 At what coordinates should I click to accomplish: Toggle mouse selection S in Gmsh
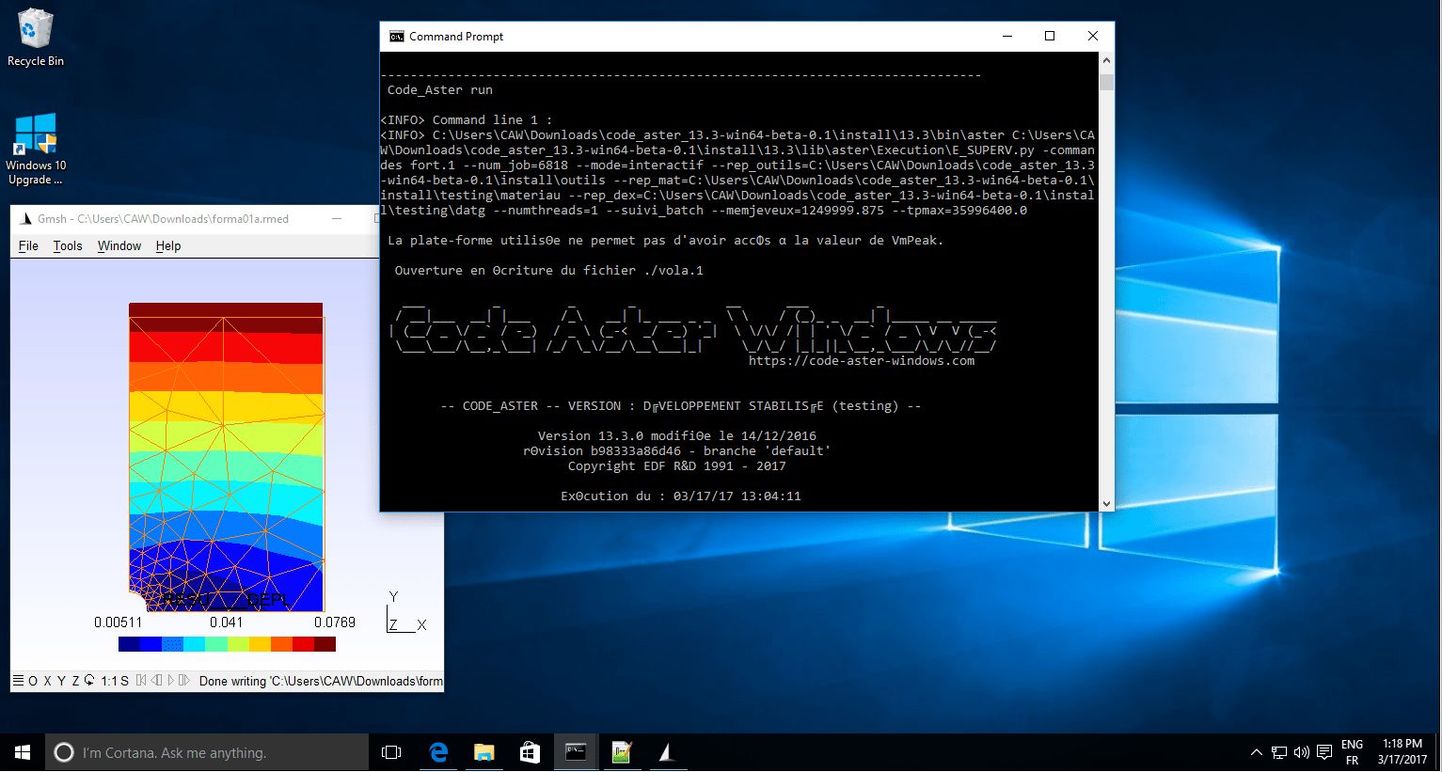tap(125, 681)
